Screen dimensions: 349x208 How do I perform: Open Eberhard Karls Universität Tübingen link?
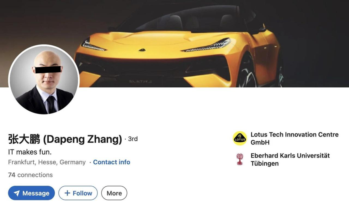[x=290, y=159]
